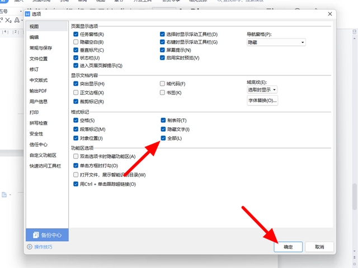This screenshot has height=268, width=358.
Task: Toggle 右键时显示浮动工具栏(G) checkbox
Action: [162, 42]
